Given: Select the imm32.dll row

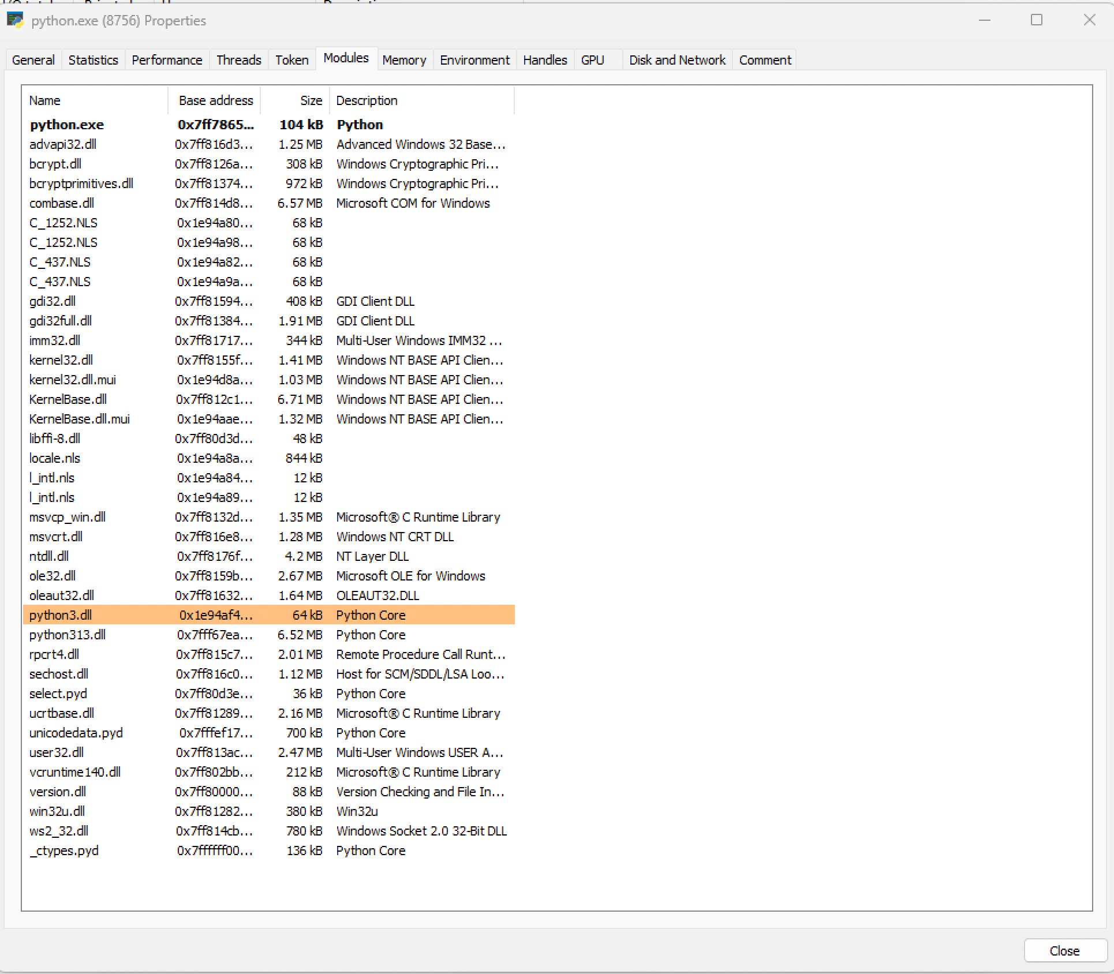Looking at the screenshot, I should tap(269, 340).
